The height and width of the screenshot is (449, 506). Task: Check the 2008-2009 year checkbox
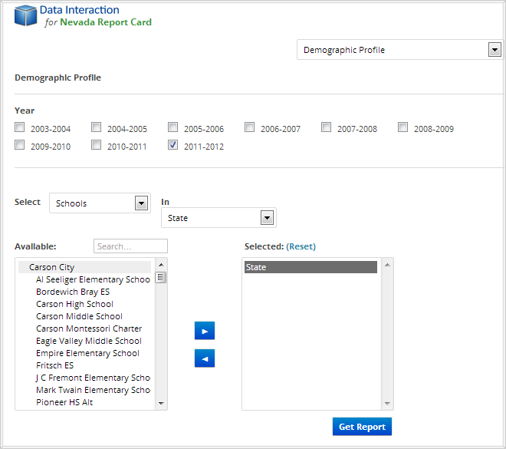(x=402, y=127)
